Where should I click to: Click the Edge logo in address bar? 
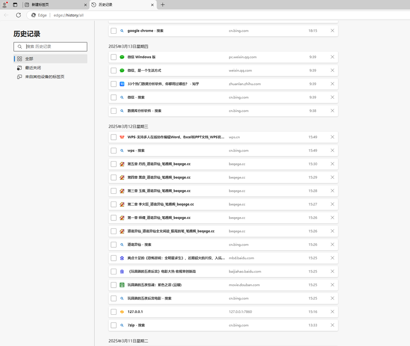click(x=34, y=15)
